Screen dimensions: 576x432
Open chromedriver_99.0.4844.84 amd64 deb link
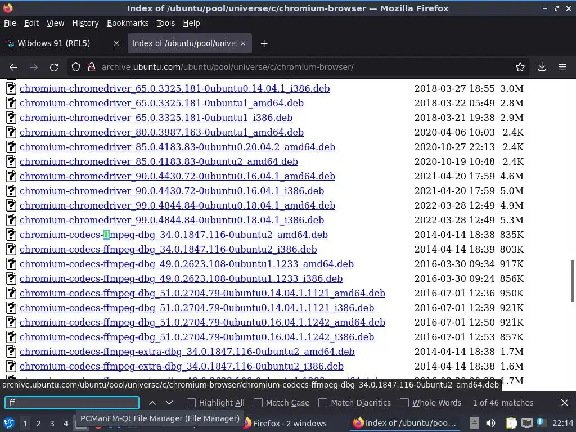pos(177,205)
